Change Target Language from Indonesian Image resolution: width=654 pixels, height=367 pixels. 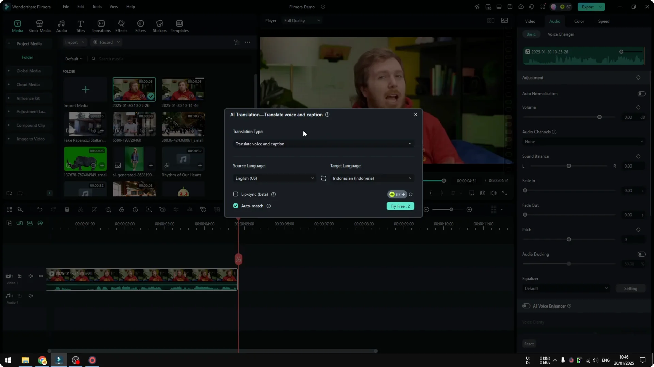(x=372, y=178)
